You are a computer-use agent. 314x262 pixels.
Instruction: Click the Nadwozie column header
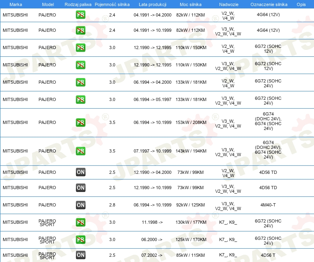229,4
